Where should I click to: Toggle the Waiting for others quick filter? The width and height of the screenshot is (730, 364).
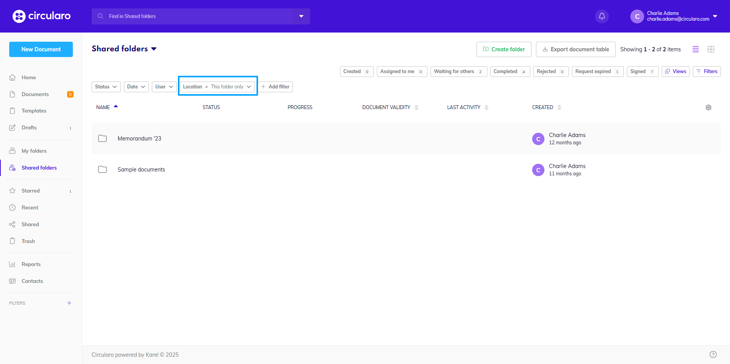coord(458,72)
